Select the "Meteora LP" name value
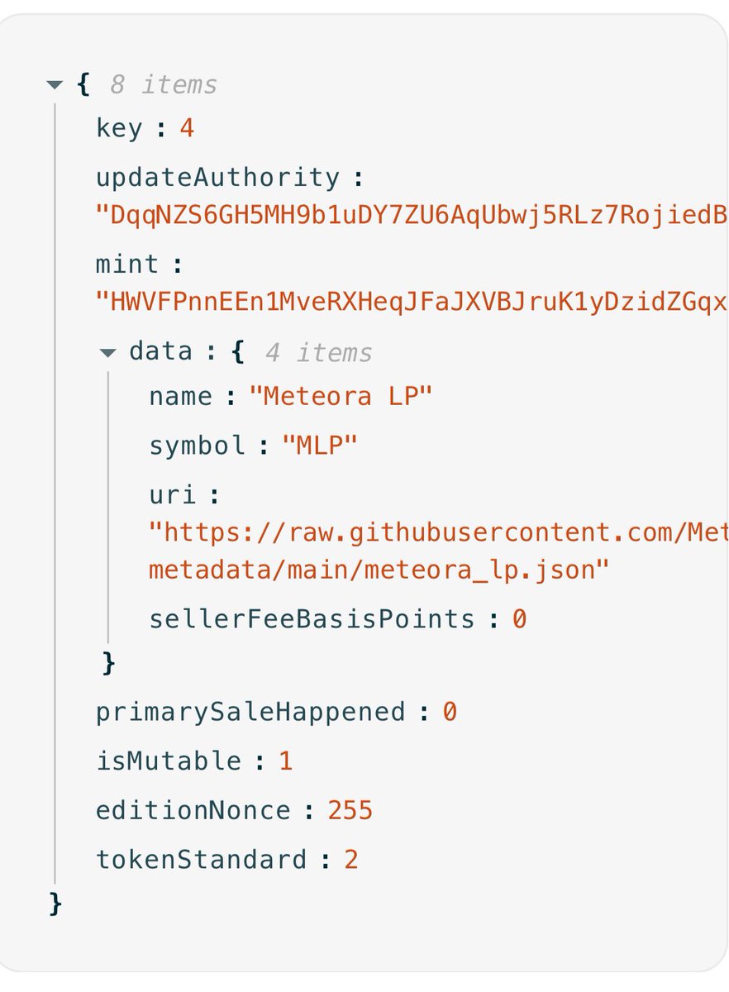729x992 pixels. coord(341,397)
